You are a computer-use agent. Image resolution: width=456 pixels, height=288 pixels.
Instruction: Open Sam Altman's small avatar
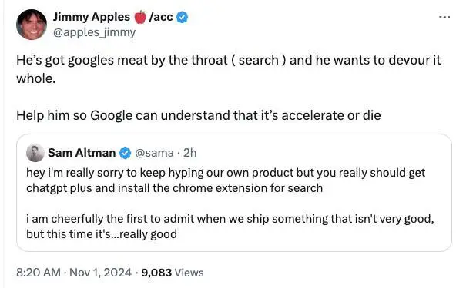tap(35, 153)
